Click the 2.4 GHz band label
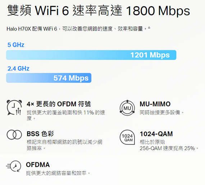 click(18, 68)
